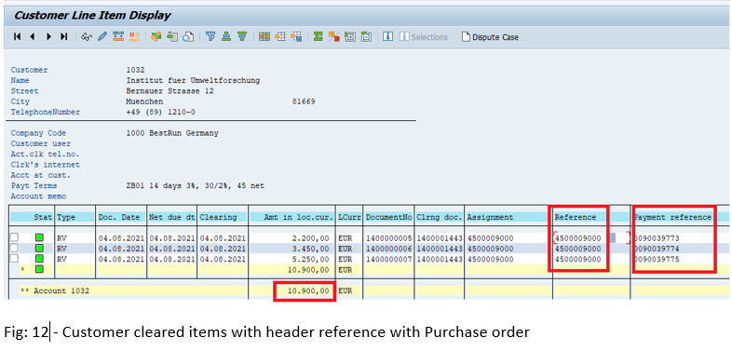Select the Clrng doc. column header
This screenshot has width=732, height=351.
[x=440, y=217]
